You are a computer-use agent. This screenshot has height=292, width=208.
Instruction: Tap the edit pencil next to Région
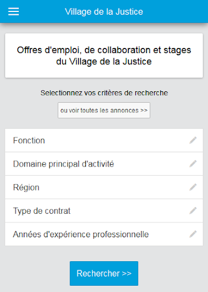(x=193, y=187)
